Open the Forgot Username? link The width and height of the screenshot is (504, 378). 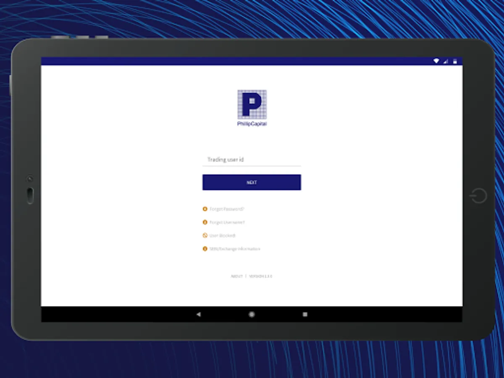(x=227, y=222)
